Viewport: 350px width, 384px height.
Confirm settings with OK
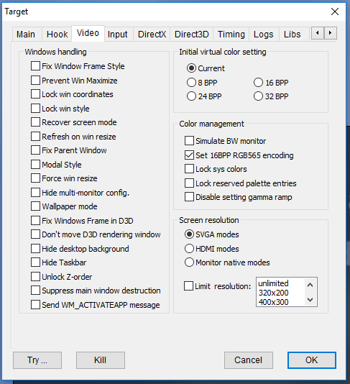click(312, 360)
